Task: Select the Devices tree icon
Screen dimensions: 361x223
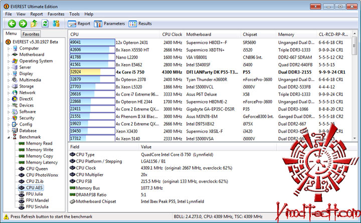Action: click(x=15, y=105)
